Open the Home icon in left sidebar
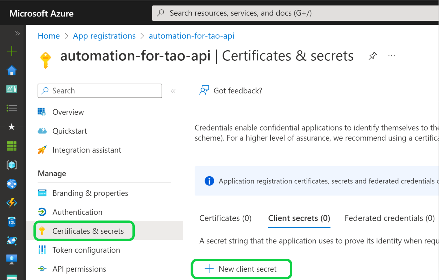 12,70
